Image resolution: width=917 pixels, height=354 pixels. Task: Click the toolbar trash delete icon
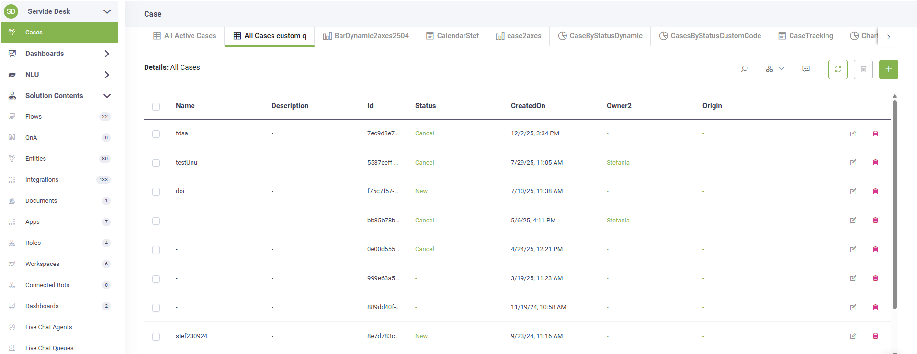click(863, 69)
